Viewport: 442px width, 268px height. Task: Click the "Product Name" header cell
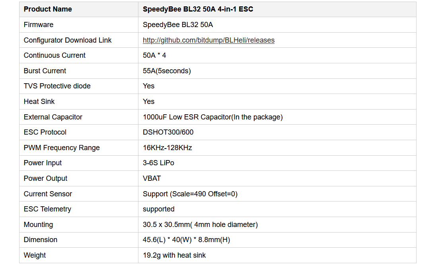pos(48,9)
